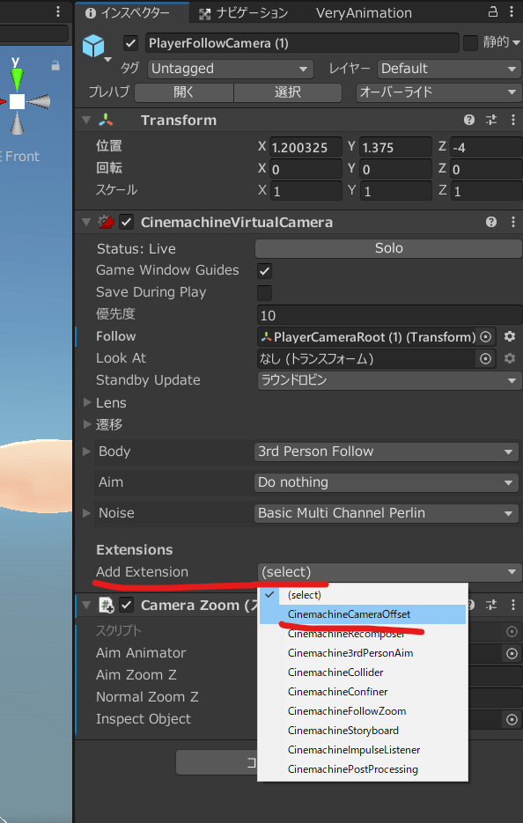
Task: Click the Follow field gear icon
Action: click(509, 336)
